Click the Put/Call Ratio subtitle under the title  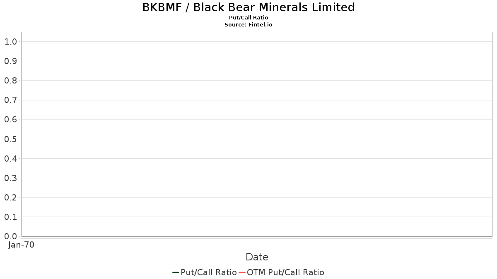(248, 18)
